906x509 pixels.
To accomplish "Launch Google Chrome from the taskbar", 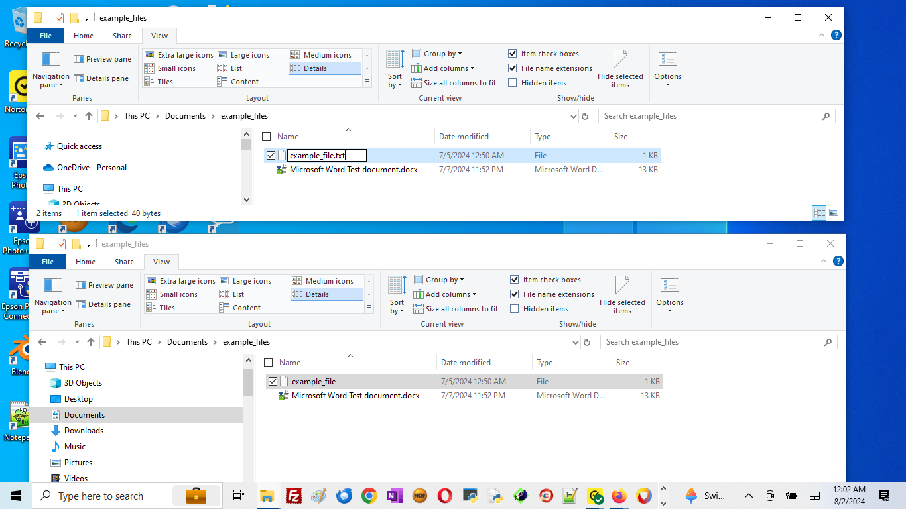I will (x=369, y=496).
